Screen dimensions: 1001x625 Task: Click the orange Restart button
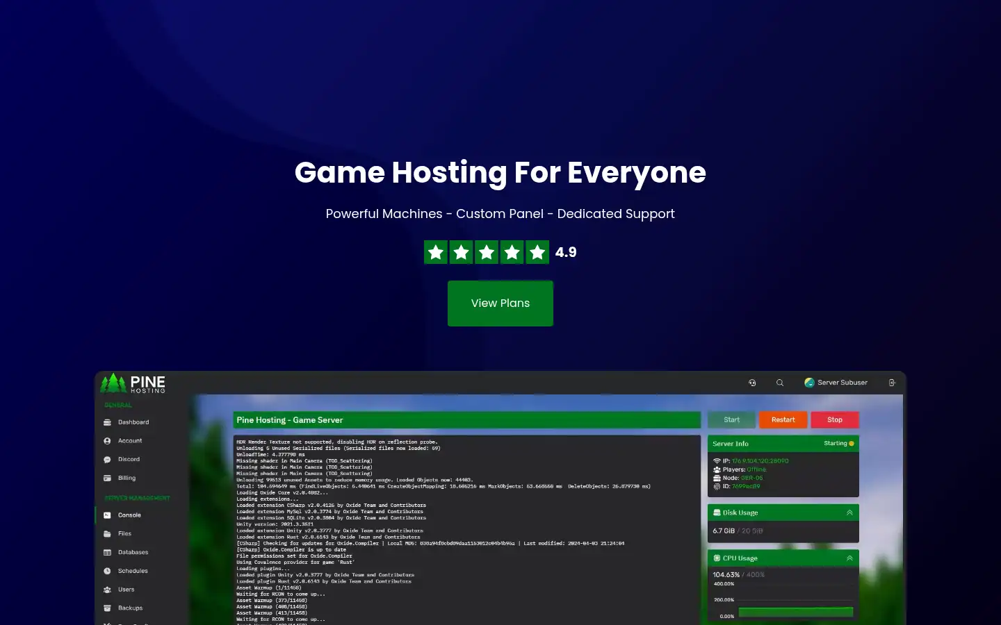(x=783, y=420)
